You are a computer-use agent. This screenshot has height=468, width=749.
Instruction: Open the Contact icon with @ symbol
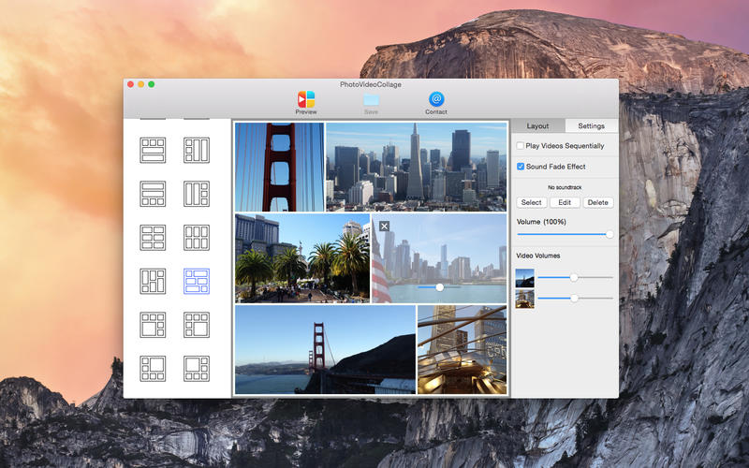436,99
